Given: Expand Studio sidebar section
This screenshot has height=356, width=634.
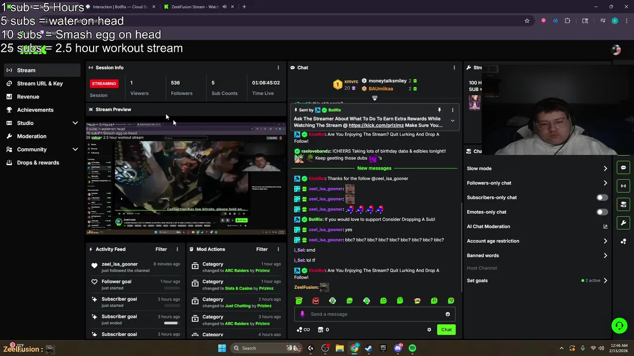Looking at the screenshot, I should click(75, 123).
